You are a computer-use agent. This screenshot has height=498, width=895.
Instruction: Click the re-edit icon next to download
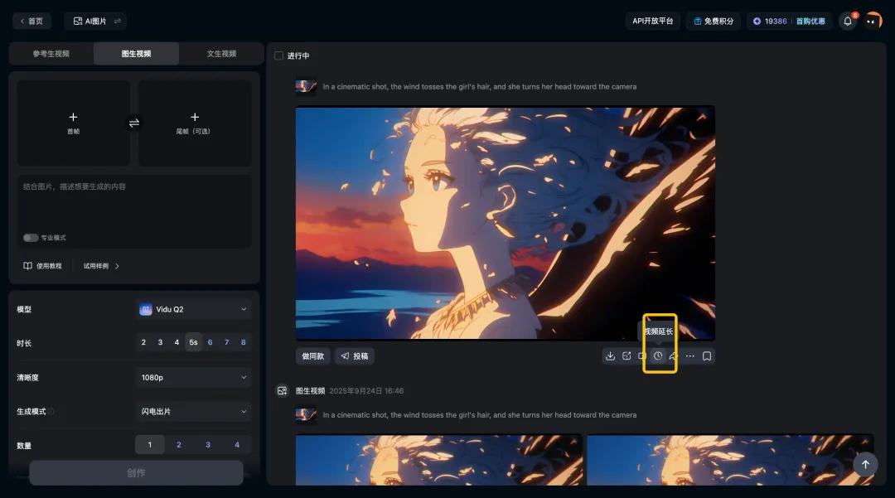click(x=626, y=355)
